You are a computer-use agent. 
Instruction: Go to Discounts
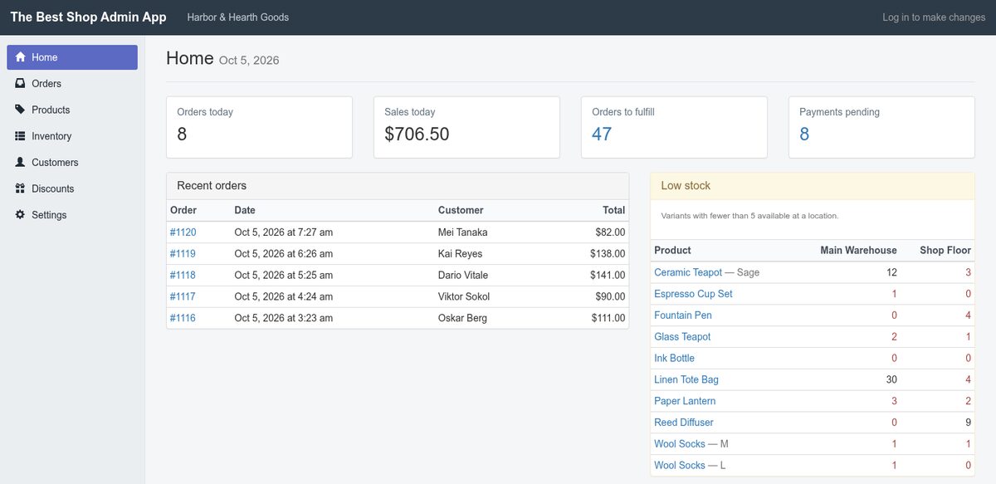[72, 188]
